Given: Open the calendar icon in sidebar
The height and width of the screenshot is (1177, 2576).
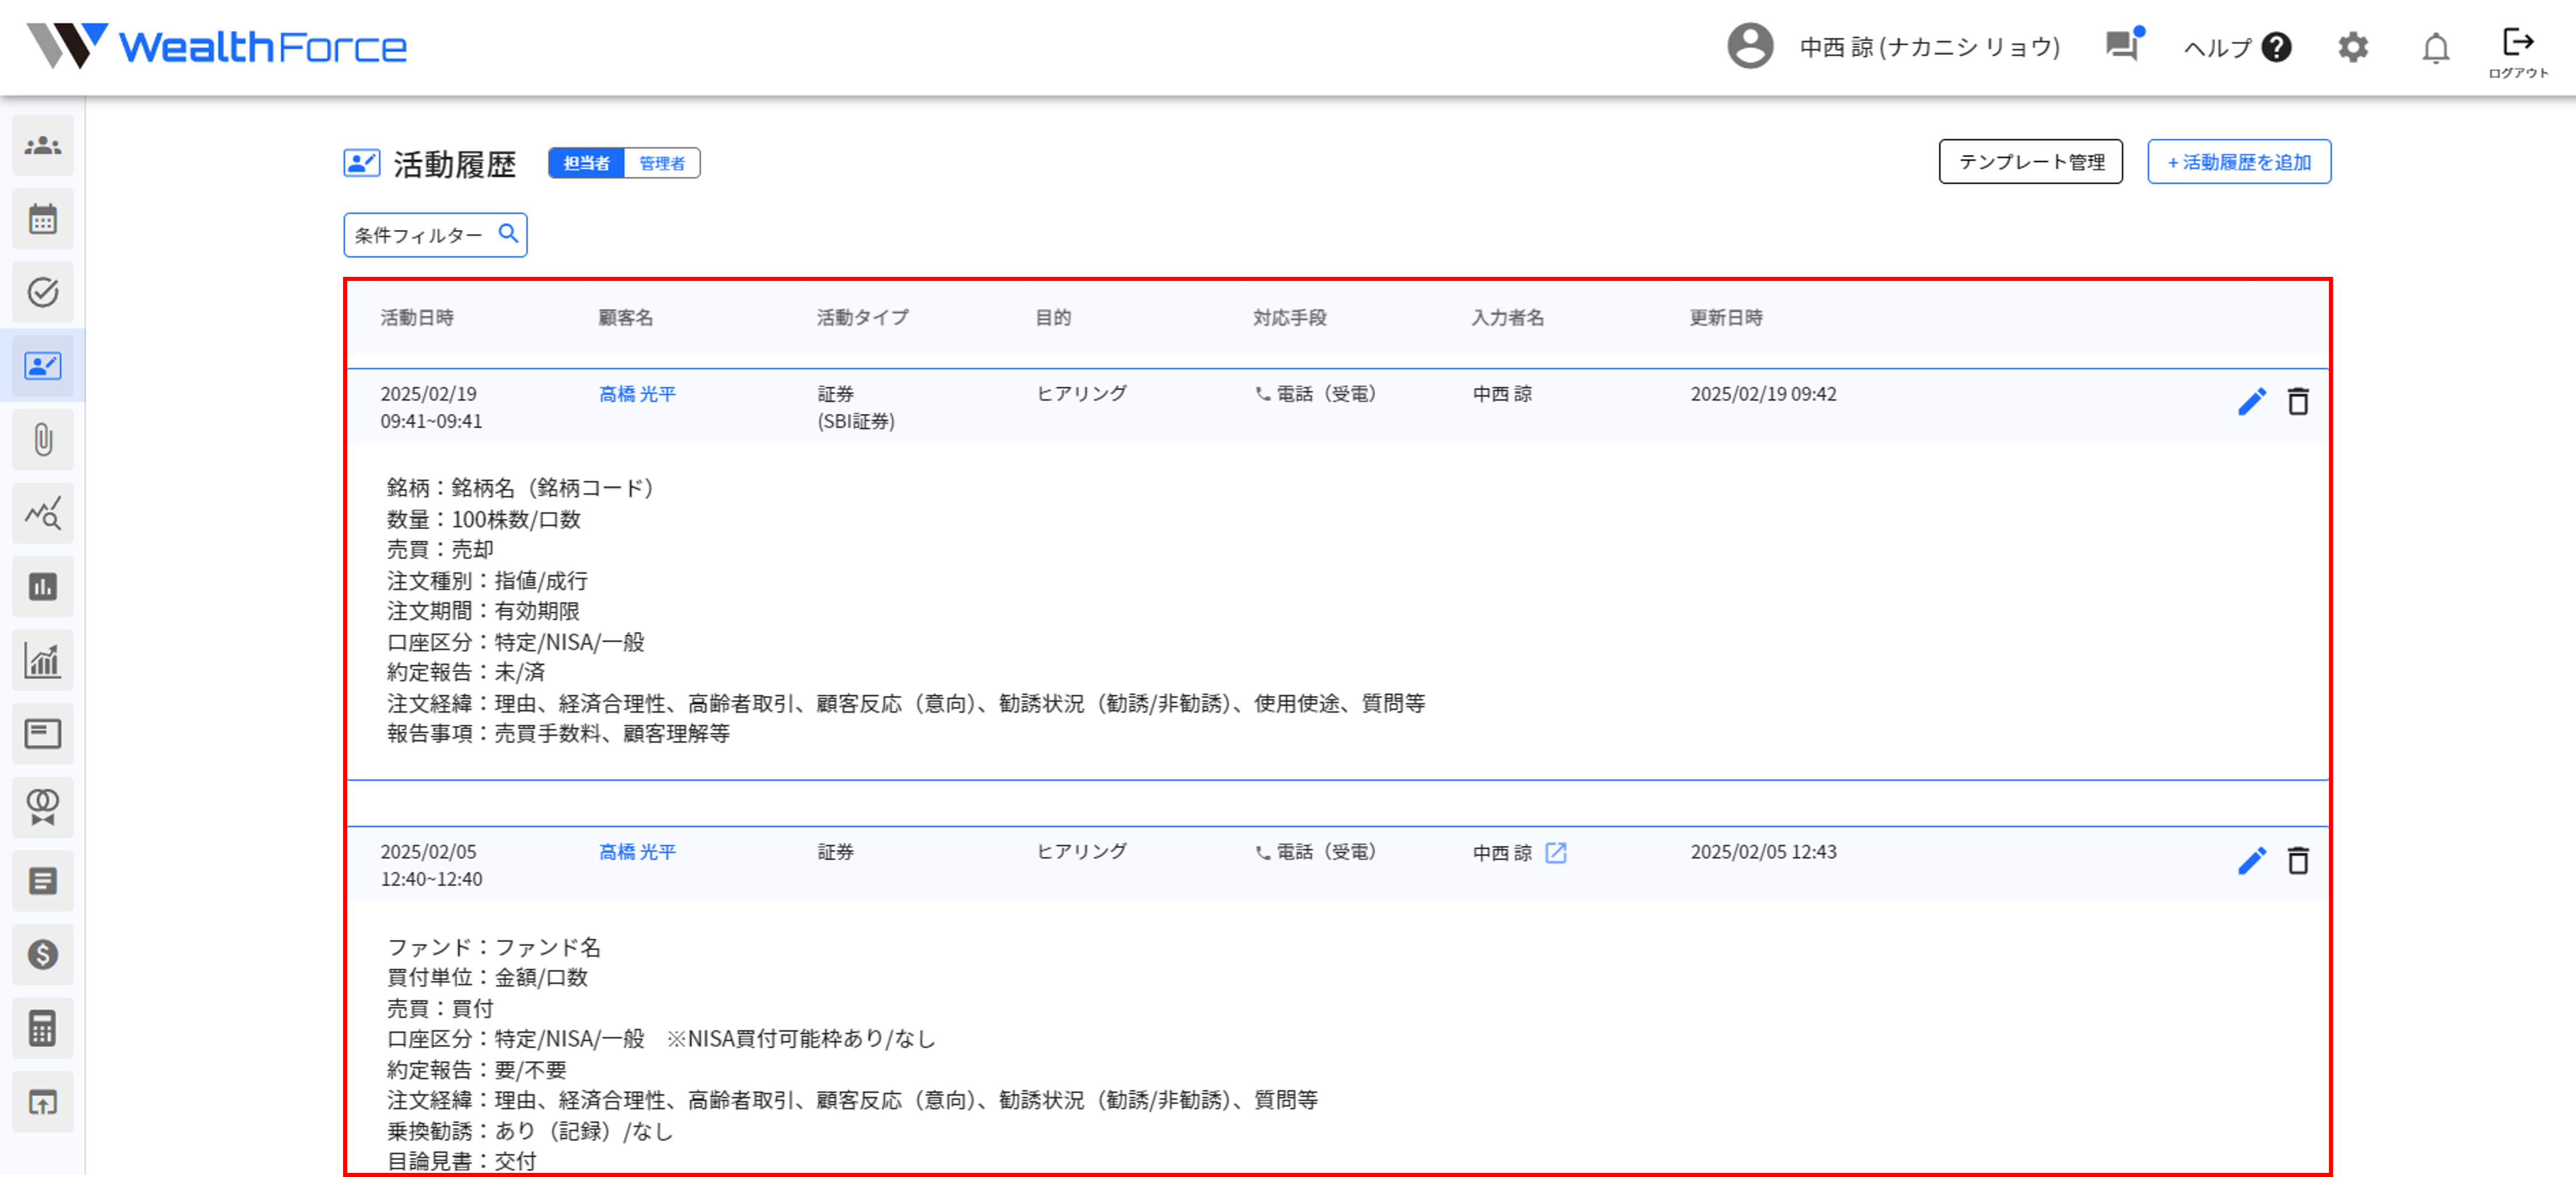Looking at the screenshot, I should coord(43,219).
